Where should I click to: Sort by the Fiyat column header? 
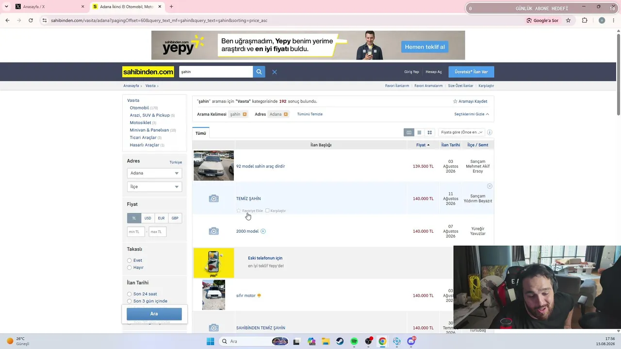[x=423, y=145]
